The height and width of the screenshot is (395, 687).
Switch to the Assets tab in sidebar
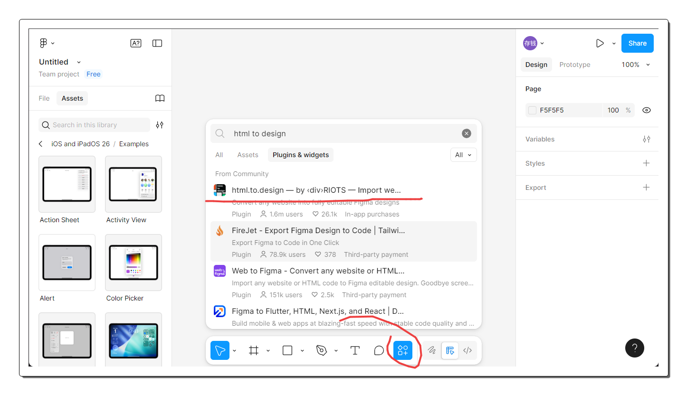pos(72,98)
